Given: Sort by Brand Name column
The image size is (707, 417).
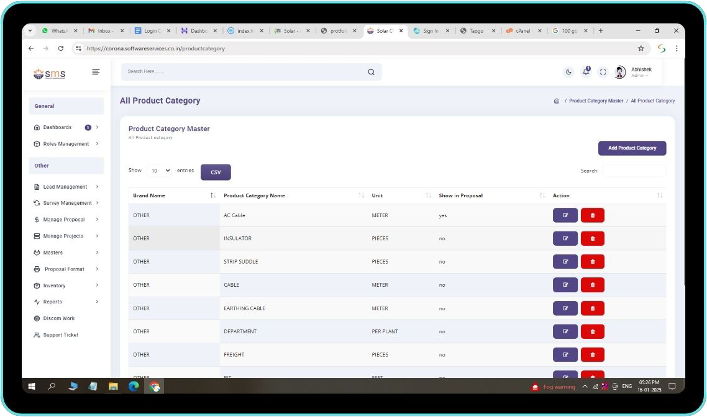Looking at the screenshot, I should (174, 195).
